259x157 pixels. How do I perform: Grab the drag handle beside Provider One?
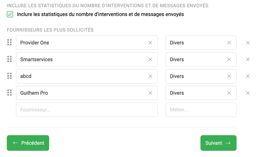(10, 43)
